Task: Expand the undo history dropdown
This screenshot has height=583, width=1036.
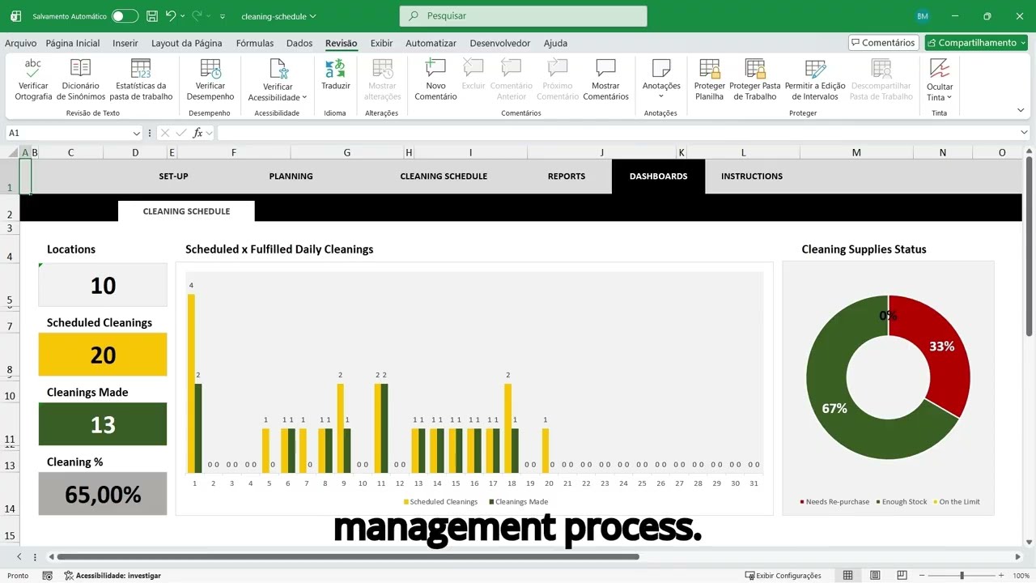Action: click(x=183, y=16)
